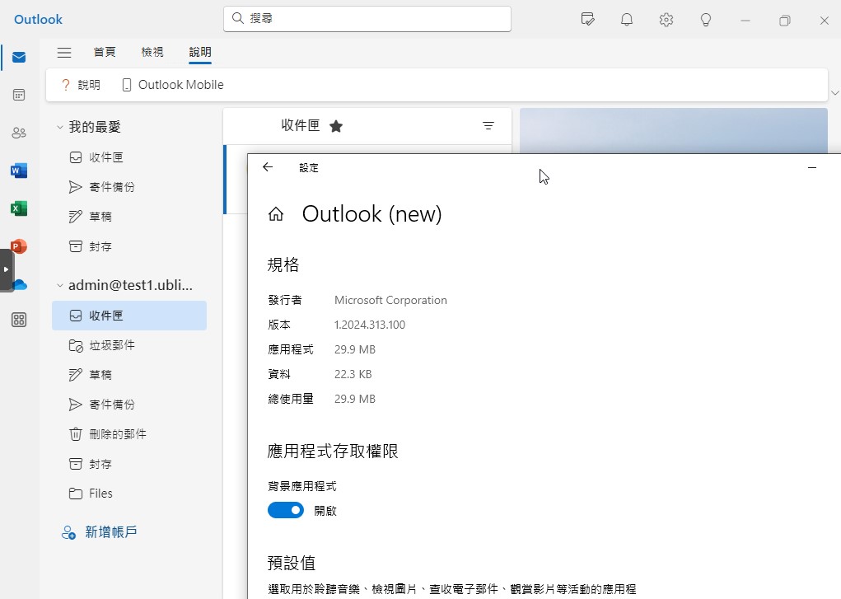Open Calendar from the left app rail
The width and height of the screenshot is (841, 599).
pos(19,95)
